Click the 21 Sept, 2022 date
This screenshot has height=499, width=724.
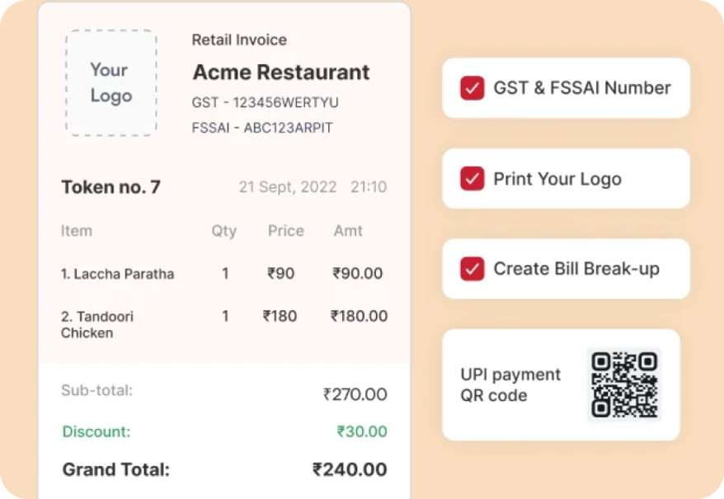pos(287,186)
